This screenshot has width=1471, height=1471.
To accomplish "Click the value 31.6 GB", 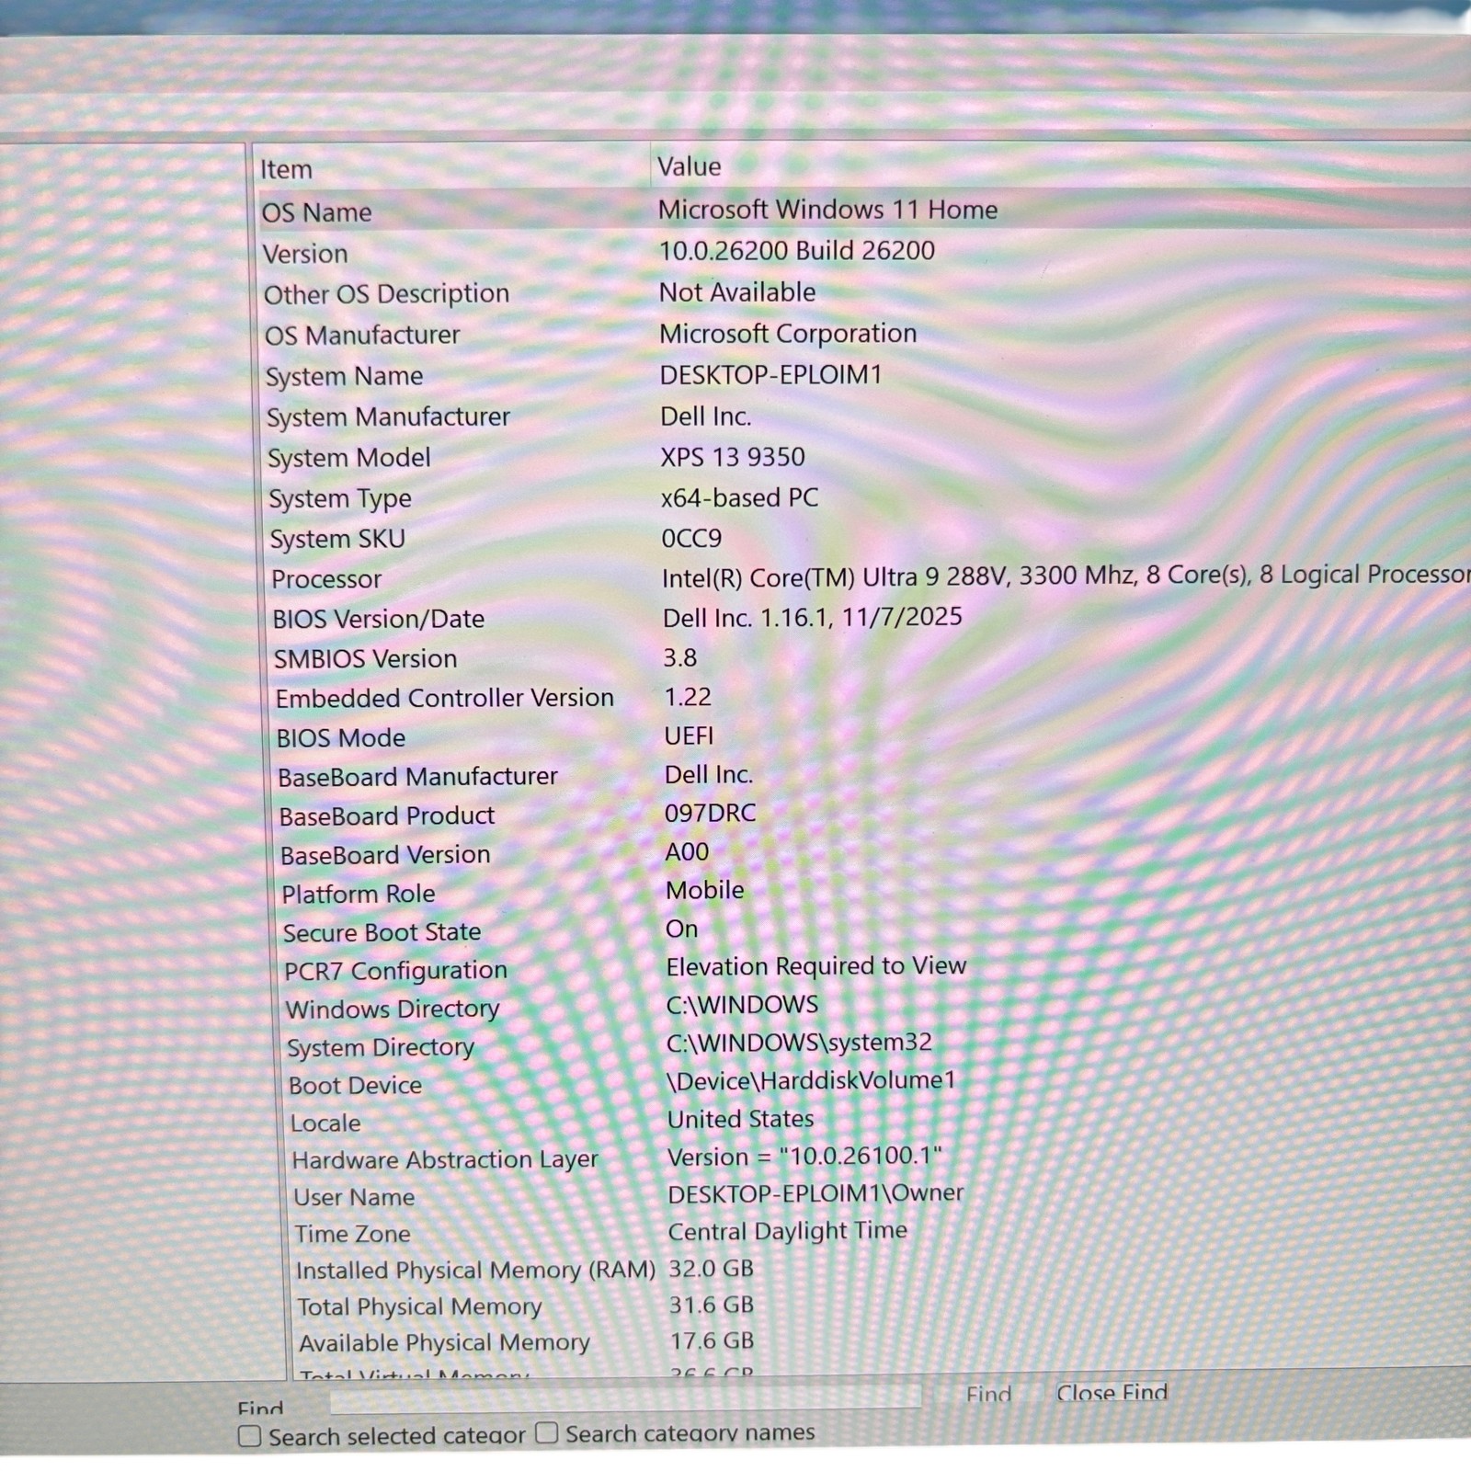I will 712,1305.
